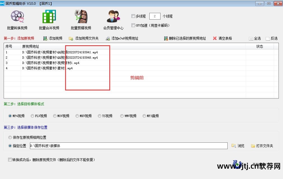Select row 3 视频素材1.mp4 in list

tap(51, 63)
